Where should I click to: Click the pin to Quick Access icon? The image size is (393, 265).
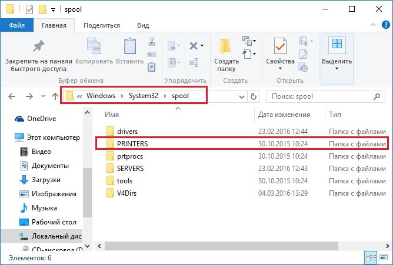(39, 46)
